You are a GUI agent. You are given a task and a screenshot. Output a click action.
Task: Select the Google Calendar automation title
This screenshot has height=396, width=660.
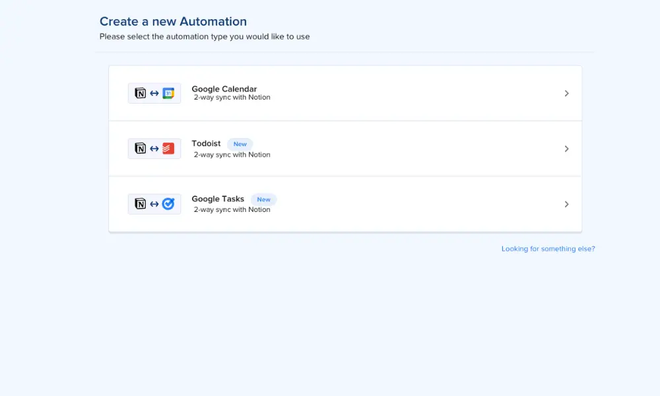(x=224, y=89)
